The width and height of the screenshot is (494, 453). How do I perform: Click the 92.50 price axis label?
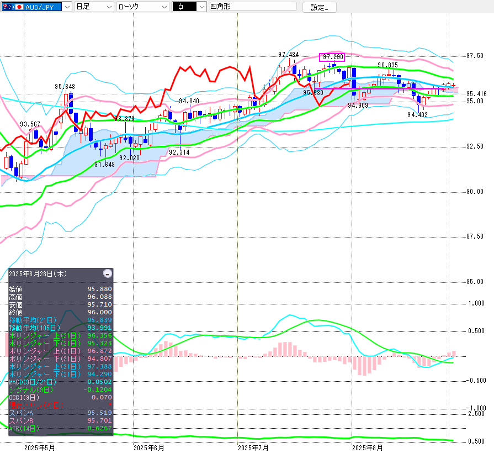click(475, 146)
